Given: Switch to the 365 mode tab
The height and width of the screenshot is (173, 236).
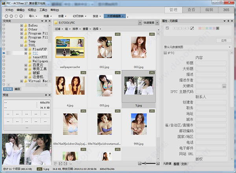Looking at the screenshot, I should [x=226, y=10].
